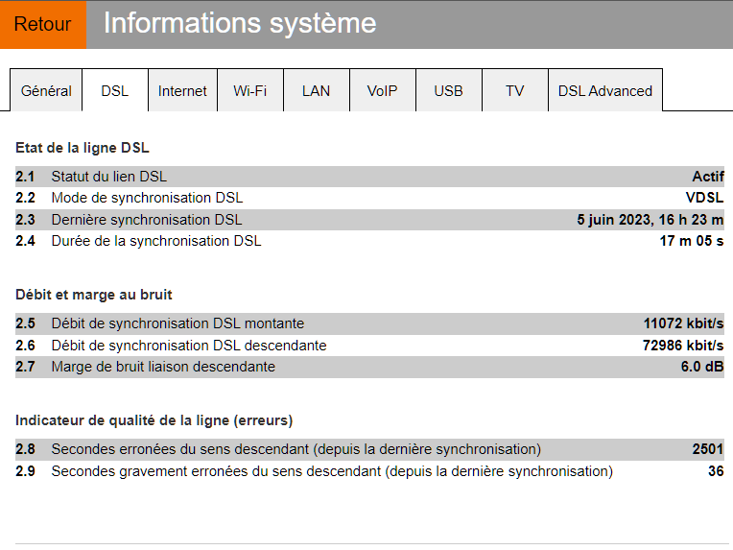The height and width of the screenshot is (550, 733).
Task: Click the Informations système page title
Action: click(240, 24)
